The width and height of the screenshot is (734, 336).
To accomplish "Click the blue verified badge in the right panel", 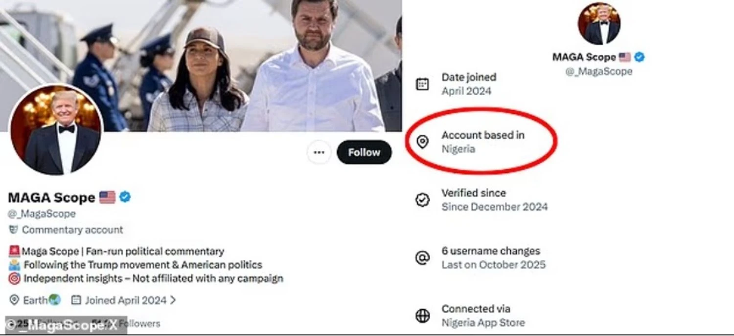I will (639, 57).
